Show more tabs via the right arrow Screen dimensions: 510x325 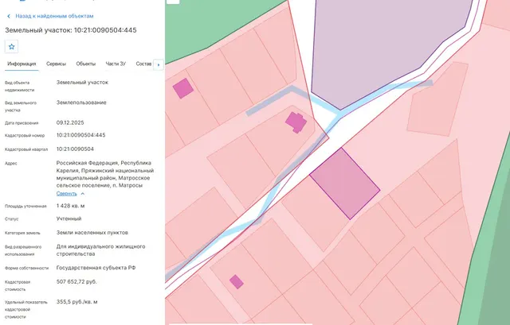[159, 64]
